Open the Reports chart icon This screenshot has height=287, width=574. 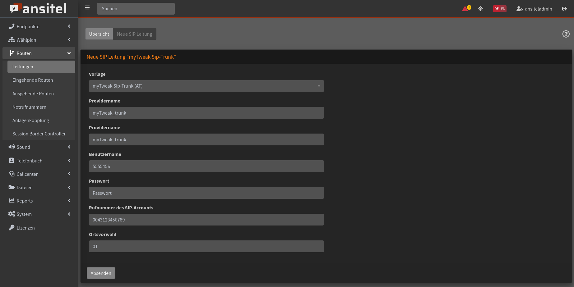[11, 200]
